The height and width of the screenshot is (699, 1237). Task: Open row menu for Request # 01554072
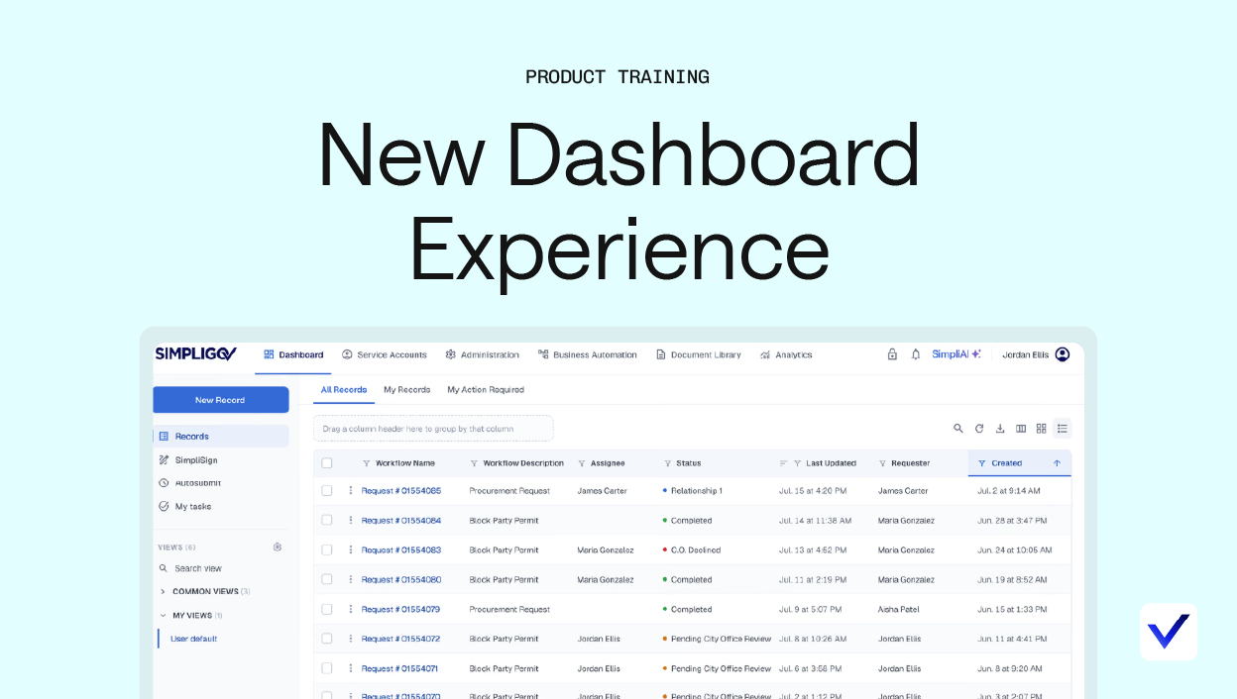click(350, 640)
